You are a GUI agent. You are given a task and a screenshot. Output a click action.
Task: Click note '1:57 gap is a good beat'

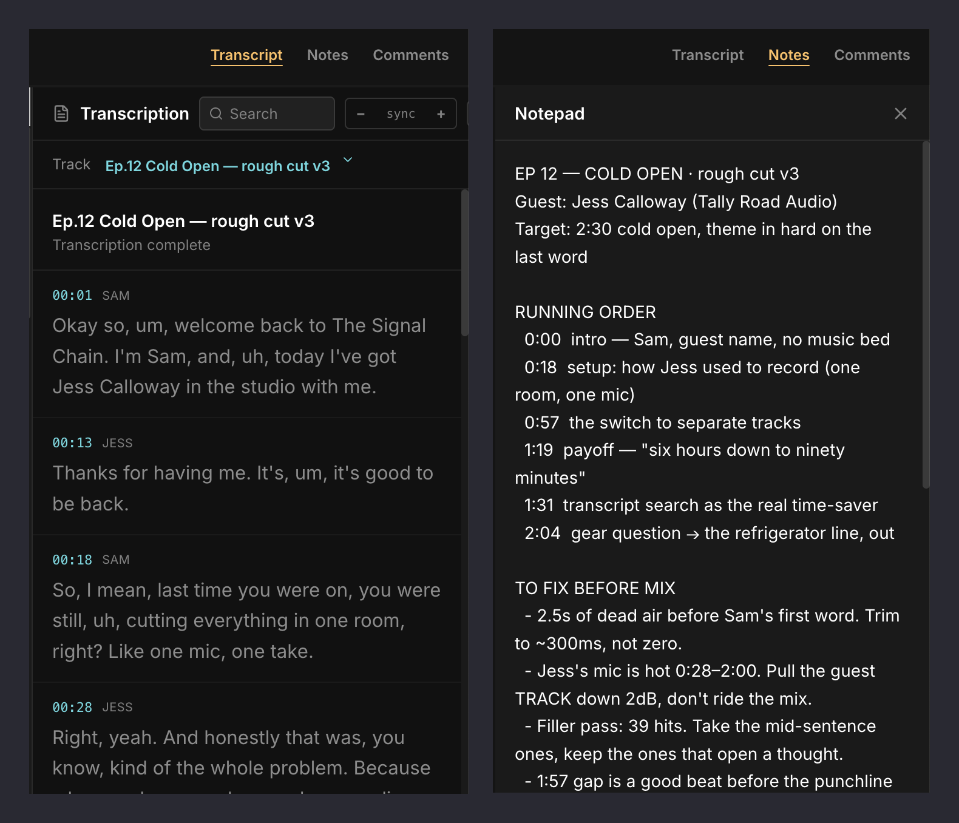(x=708, y=782)
